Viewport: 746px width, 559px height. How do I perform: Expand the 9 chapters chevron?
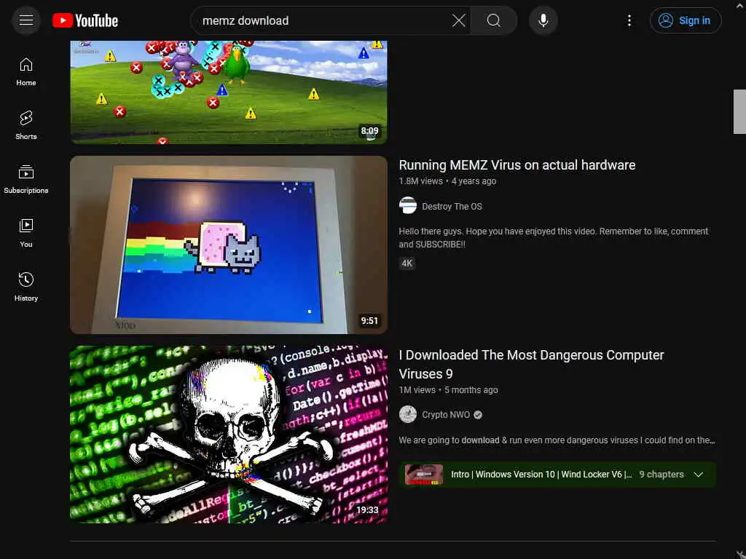[x=699, y=475]
